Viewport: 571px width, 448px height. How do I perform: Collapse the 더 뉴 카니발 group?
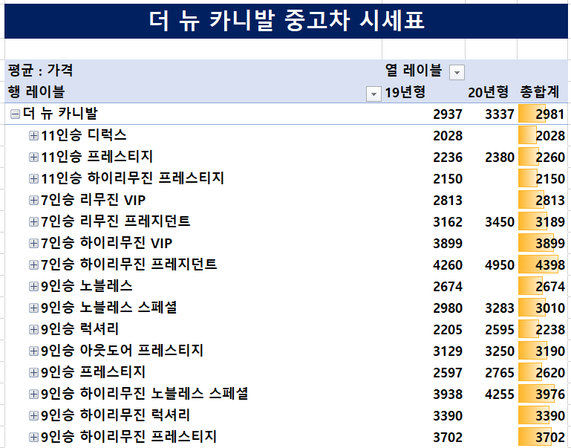(x=15, y=114)
